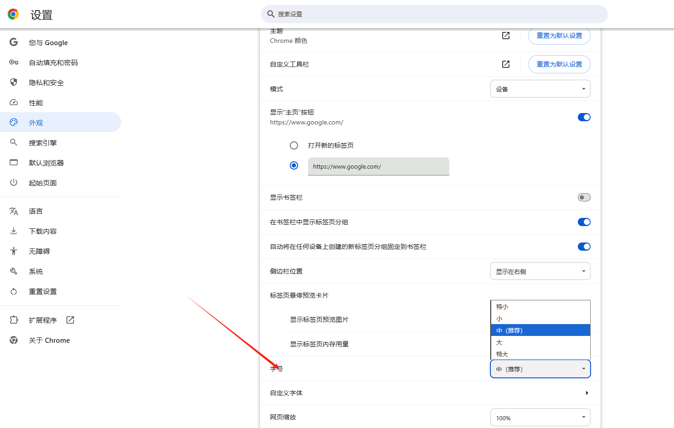Click the 设置 page title
Screen dimensions: 674x428
(x=41, y=15)
